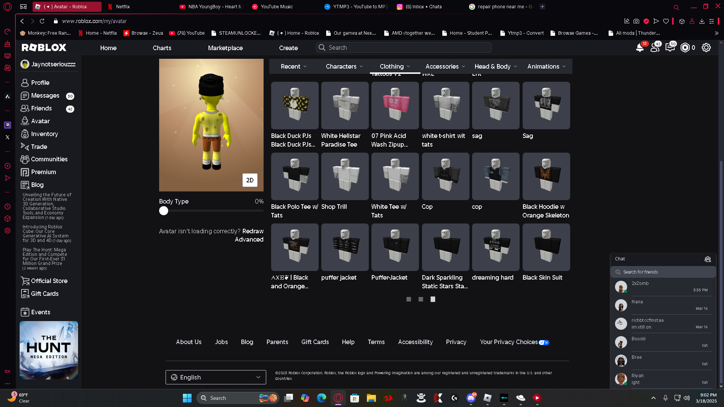The height and width of the screenshot is (407, 724).
Task: Expand the Accessories dropdown
Action: (x=445, y=66)
